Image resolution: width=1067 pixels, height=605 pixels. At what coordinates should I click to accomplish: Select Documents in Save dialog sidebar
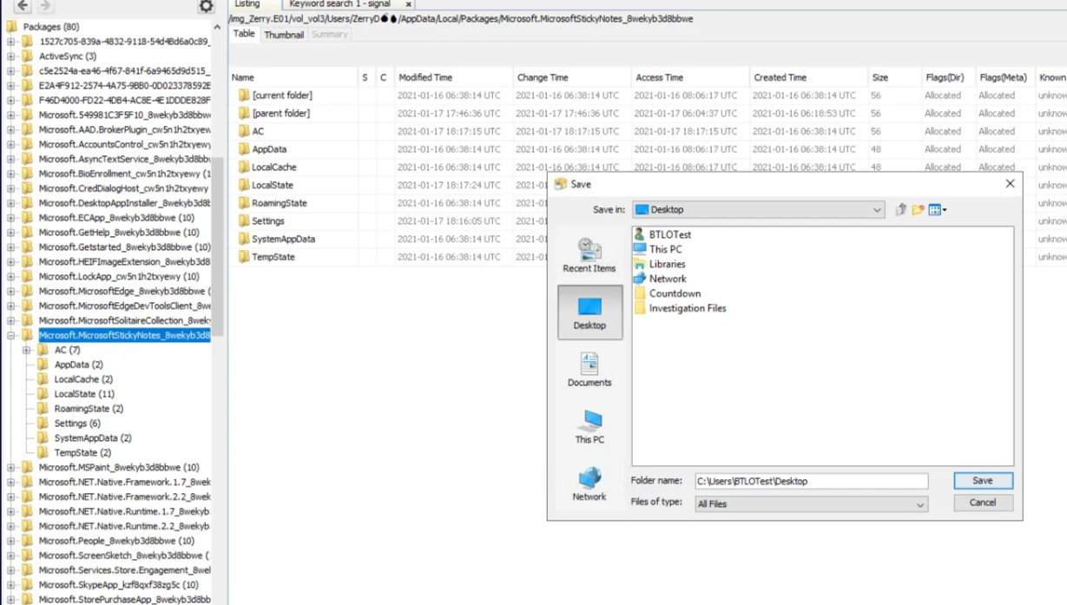click(589, 369)
